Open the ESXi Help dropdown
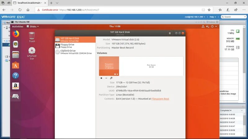The width and height of the screenshot is (248, 139). [x=213, y=17]
